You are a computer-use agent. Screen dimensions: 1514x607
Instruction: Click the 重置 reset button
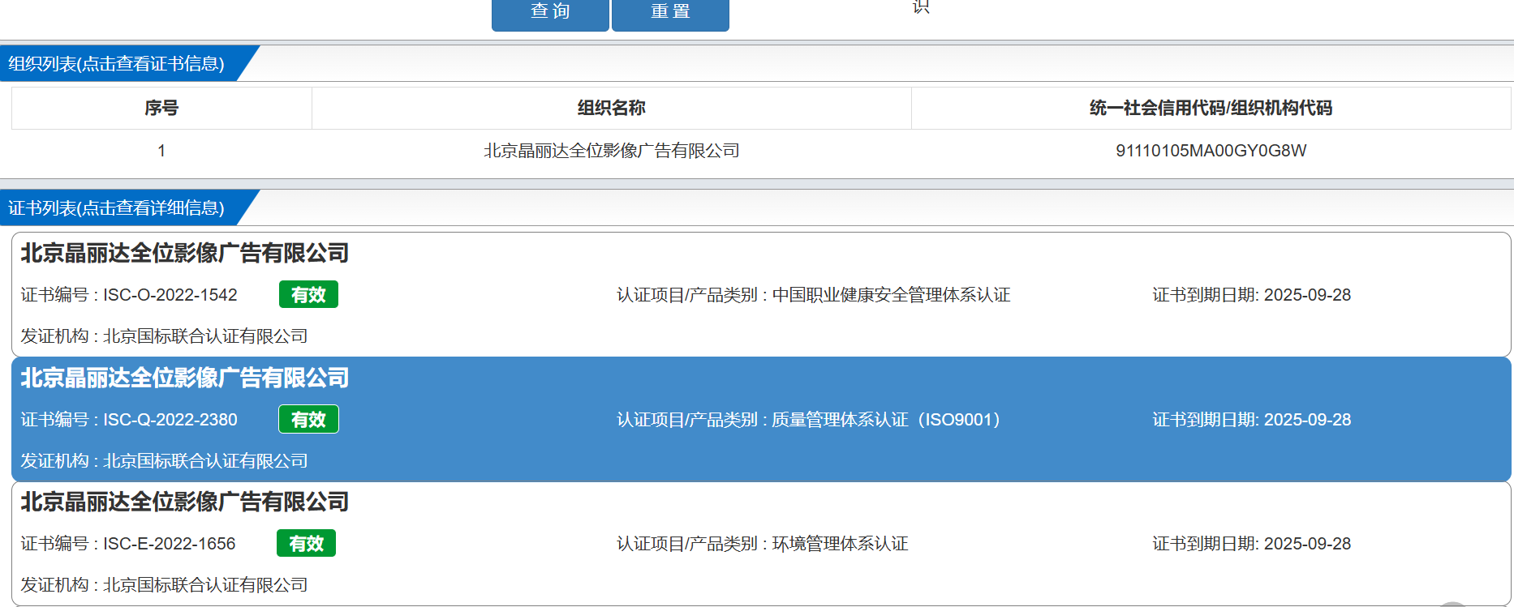pyautogui.click(x=670, y=14)
